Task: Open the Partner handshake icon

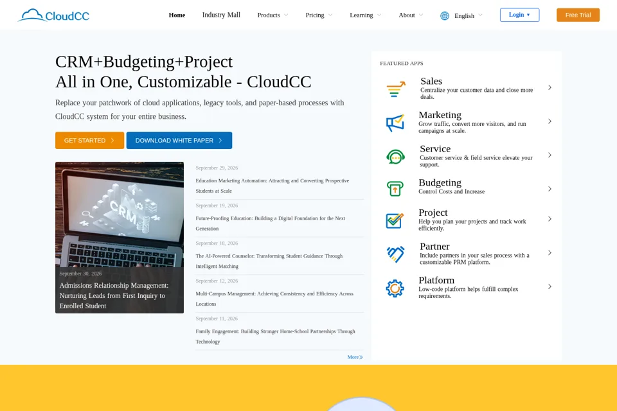Action: pos(395,254)
